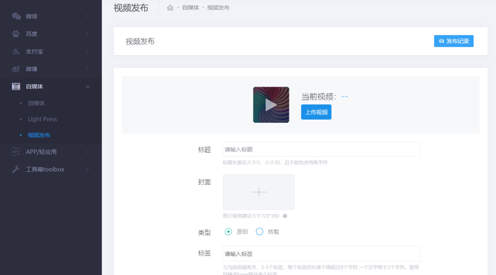Click the info icon next to image size hint

pyautogui.click(x=284, y=215)
